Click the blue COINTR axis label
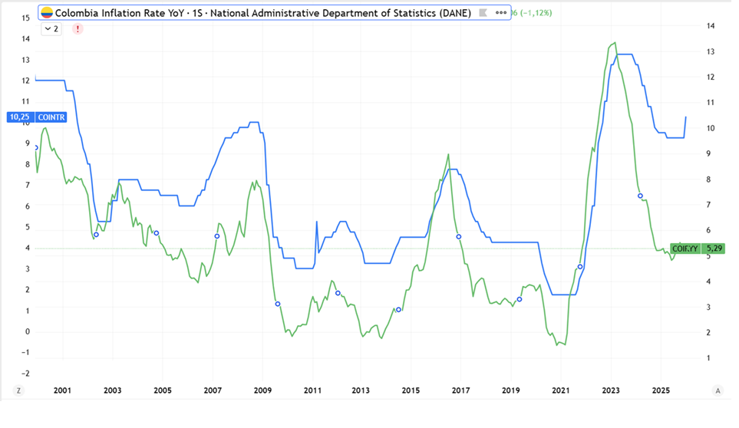 tap(51, 117)
